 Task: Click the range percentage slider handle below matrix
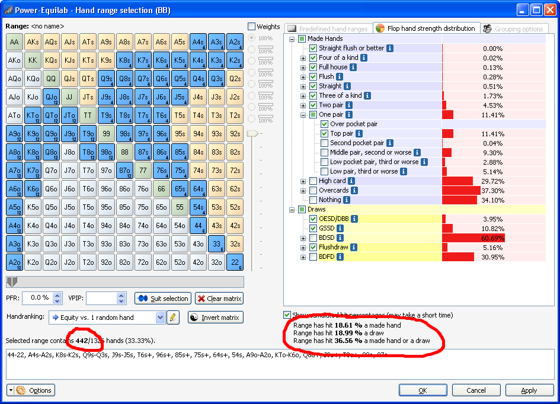[12, 282]
